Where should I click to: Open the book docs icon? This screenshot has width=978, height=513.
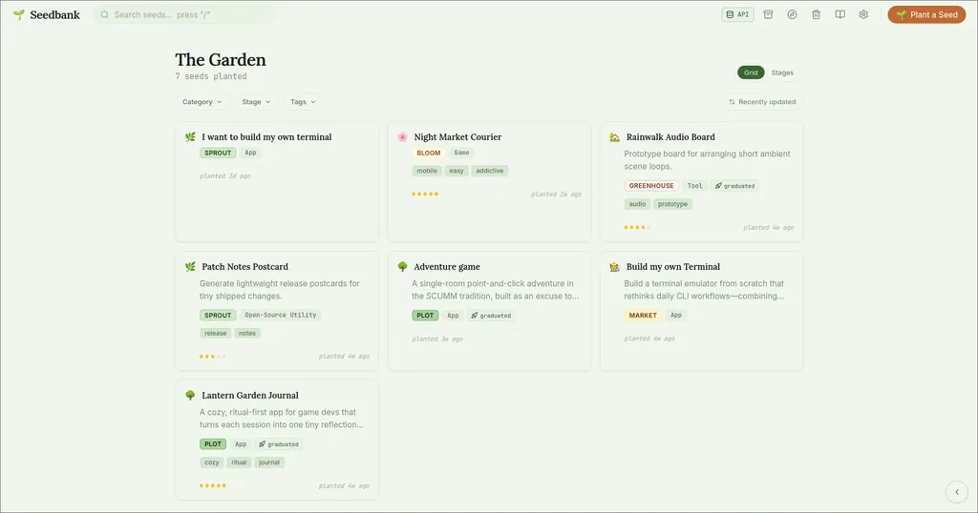point(840,14)
